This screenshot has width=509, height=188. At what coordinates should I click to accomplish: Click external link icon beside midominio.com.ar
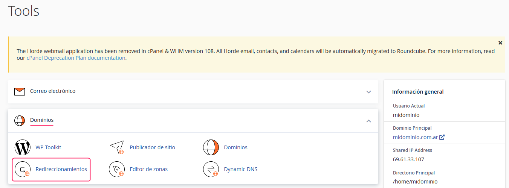pos(442,137)
